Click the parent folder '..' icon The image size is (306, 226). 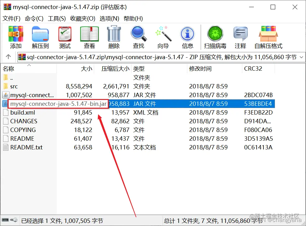[6, 78]
